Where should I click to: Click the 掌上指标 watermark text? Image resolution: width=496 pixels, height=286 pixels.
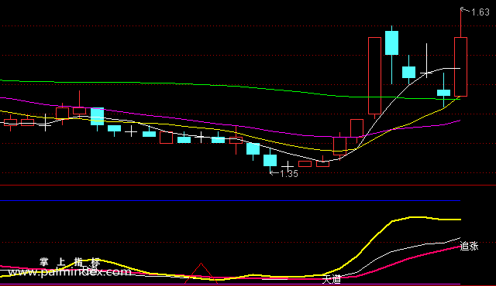point(70,262)
